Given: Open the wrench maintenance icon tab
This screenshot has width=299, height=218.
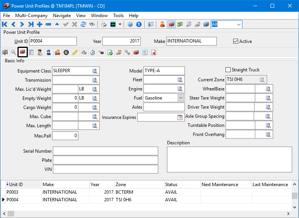Looking at the screenshot, I should [x=127, y=52].
